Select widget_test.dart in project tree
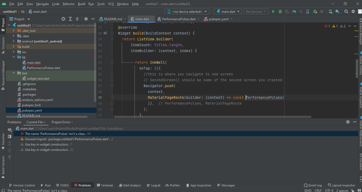This screenshot has height=192, width=362. click(38, 78)
